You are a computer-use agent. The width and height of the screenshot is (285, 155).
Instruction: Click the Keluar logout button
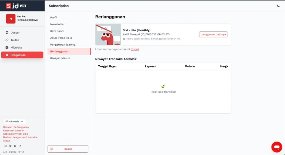pos(68,149)
